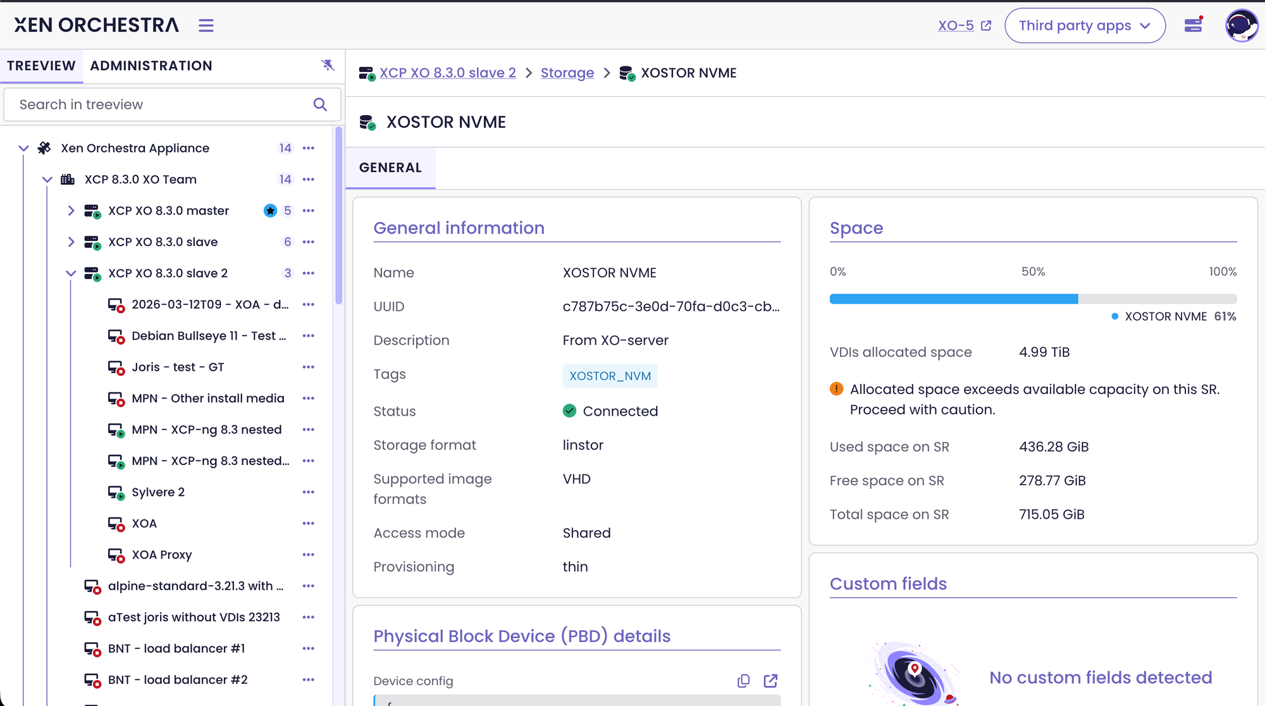Open more options for the 2026-03-12T09 XOA VM
Image resolution: width=1265 pixels, height=706 pixels.
(309, 304)
